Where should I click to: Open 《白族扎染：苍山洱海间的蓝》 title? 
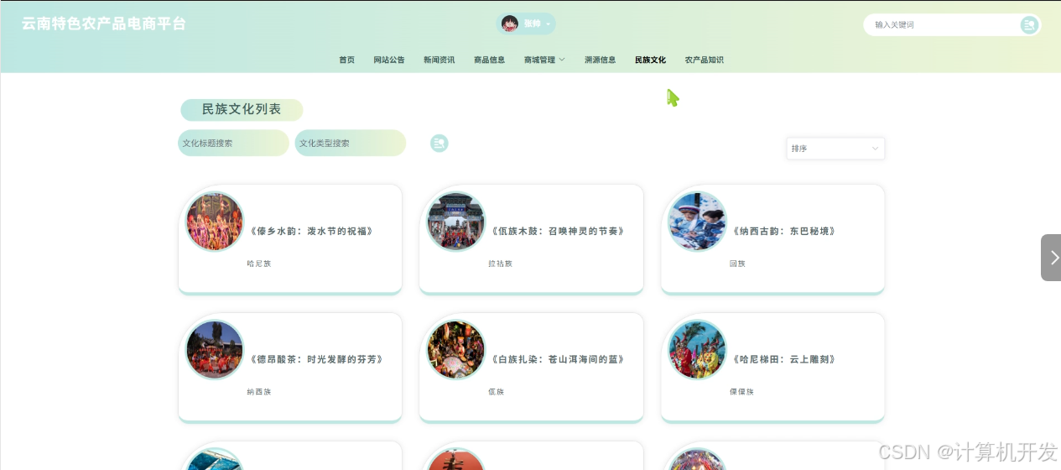click(x=559, y=359)
